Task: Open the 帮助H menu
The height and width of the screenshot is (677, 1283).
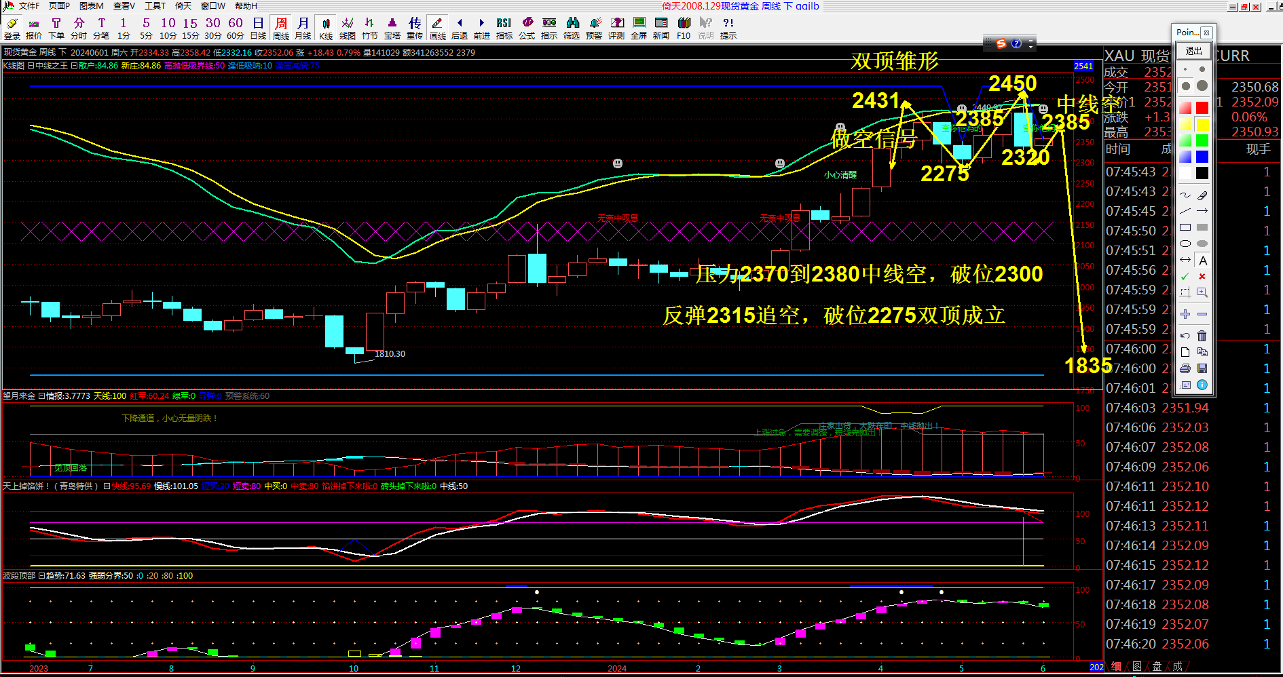Action: click(x=246, y=6)
